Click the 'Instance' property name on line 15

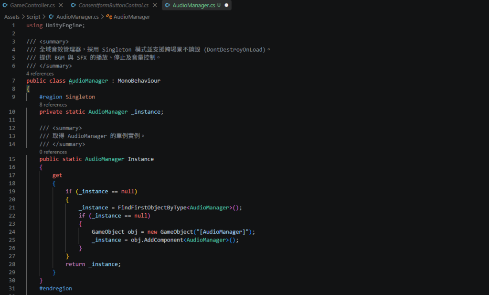pyautogui.click(x=141, y=159)
